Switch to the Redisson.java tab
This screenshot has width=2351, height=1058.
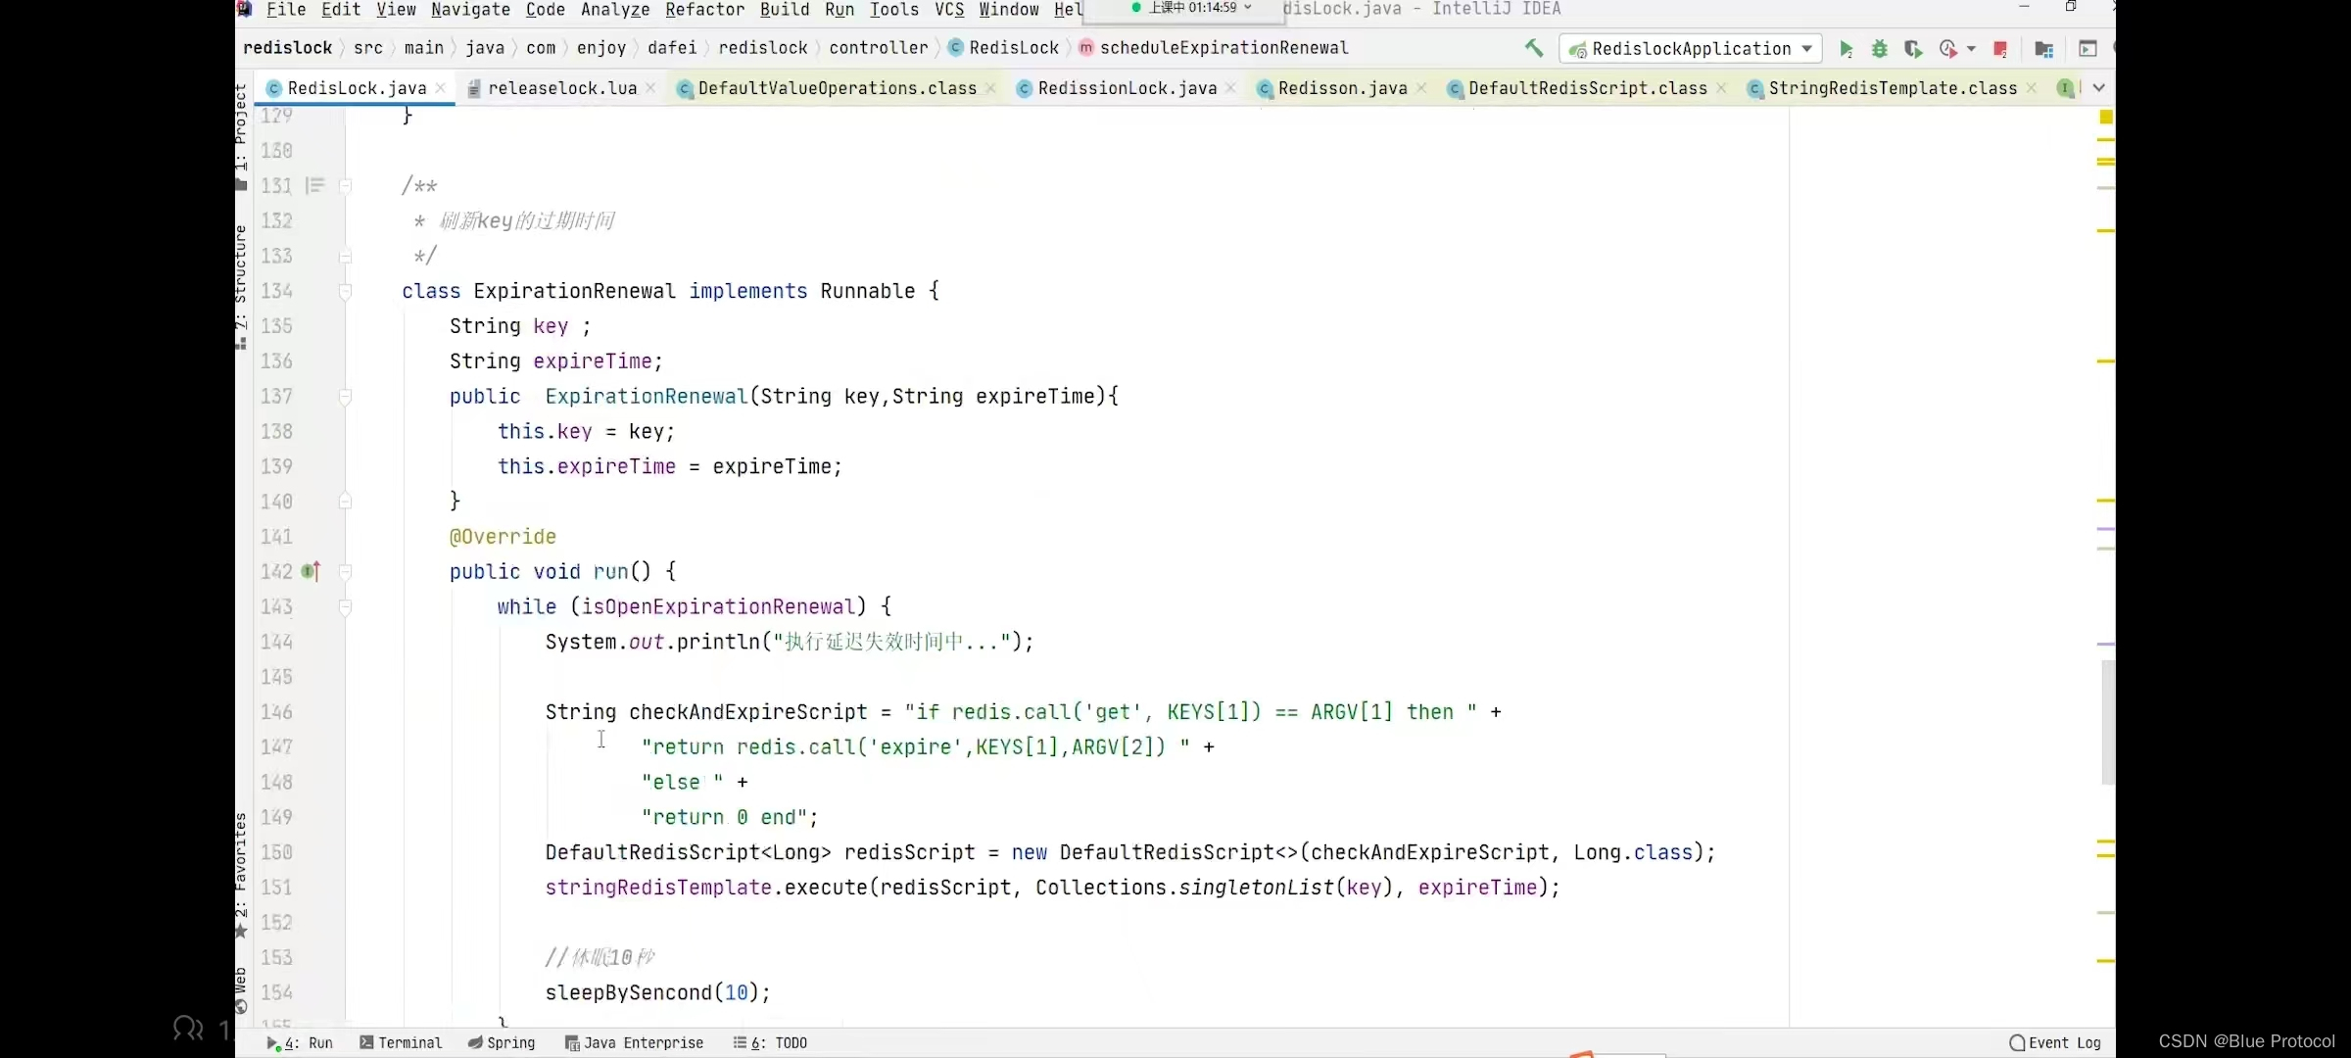click(1343, 88)
